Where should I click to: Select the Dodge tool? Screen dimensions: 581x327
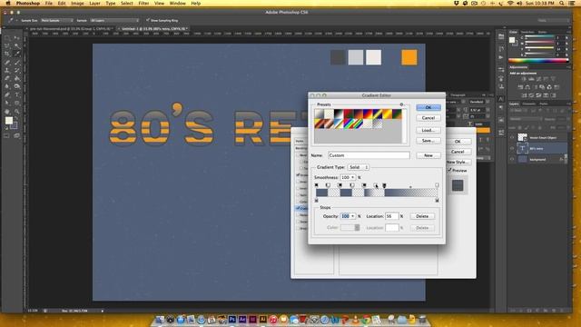point(16,86)
